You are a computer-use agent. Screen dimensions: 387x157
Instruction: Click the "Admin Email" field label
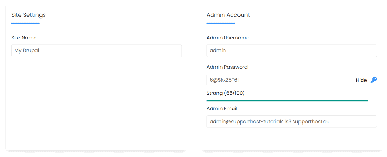click(222, 109)
